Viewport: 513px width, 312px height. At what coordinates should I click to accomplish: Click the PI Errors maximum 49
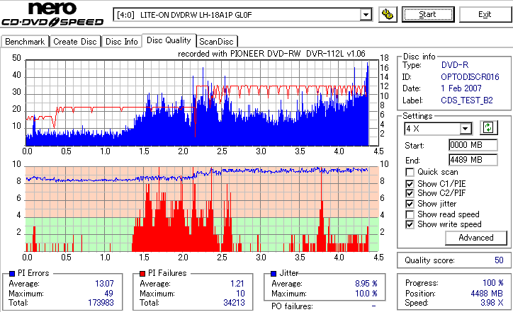pyautogui.click(x=108, y=294)
